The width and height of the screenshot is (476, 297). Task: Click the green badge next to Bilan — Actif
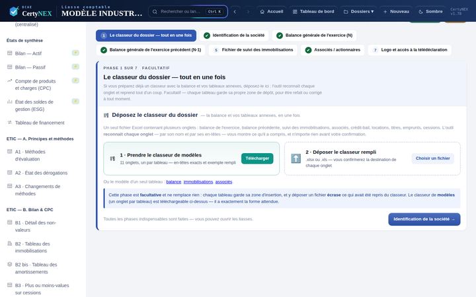[75, 53]
